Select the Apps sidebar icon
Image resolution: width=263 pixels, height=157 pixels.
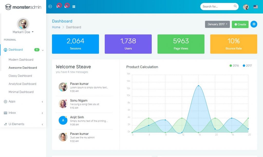[x=6, y=102]
